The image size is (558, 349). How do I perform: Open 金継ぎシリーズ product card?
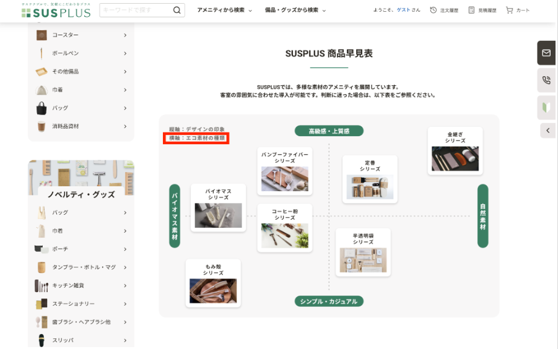[455, 151]
